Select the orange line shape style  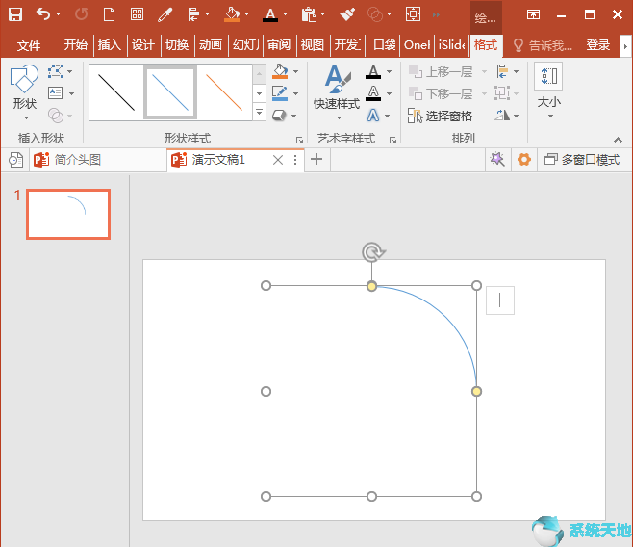click(x=224, y=92)
